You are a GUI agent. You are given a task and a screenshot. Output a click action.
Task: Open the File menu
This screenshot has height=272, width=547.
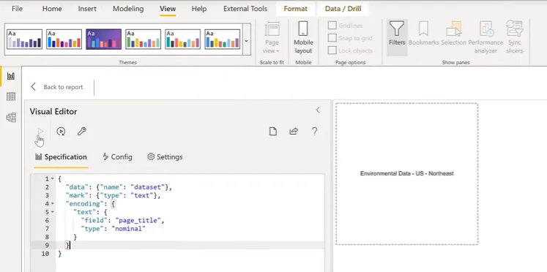(17, 9)
